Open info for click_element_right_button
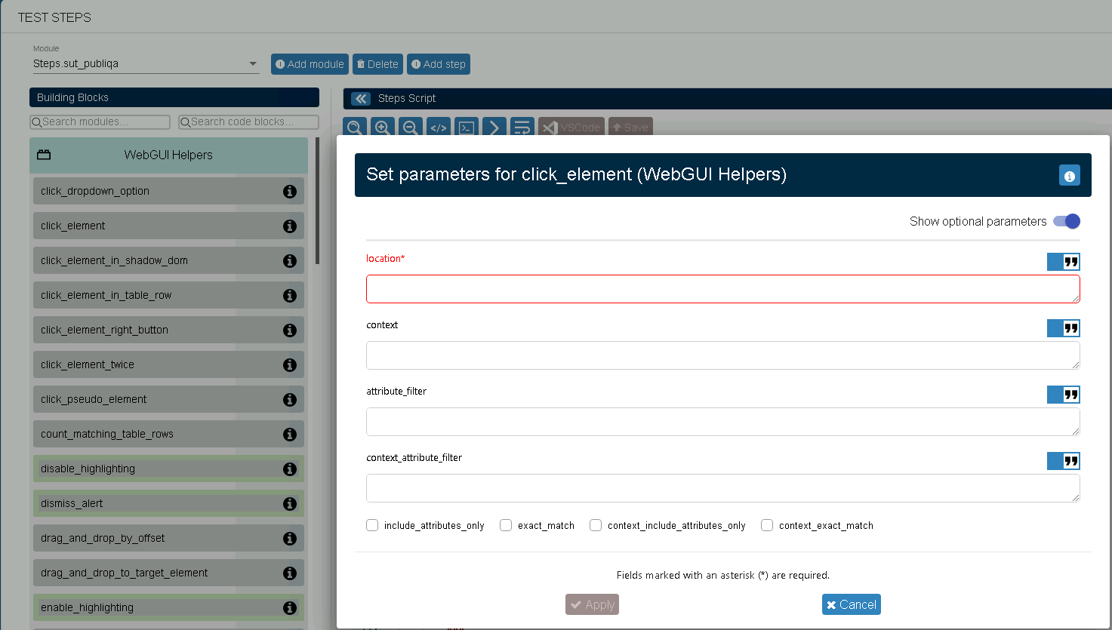This screenshot has width=1112, height=630. [289, 330]
